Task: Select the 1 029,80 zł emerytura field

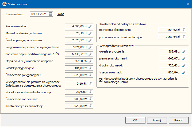Action: 79,106
